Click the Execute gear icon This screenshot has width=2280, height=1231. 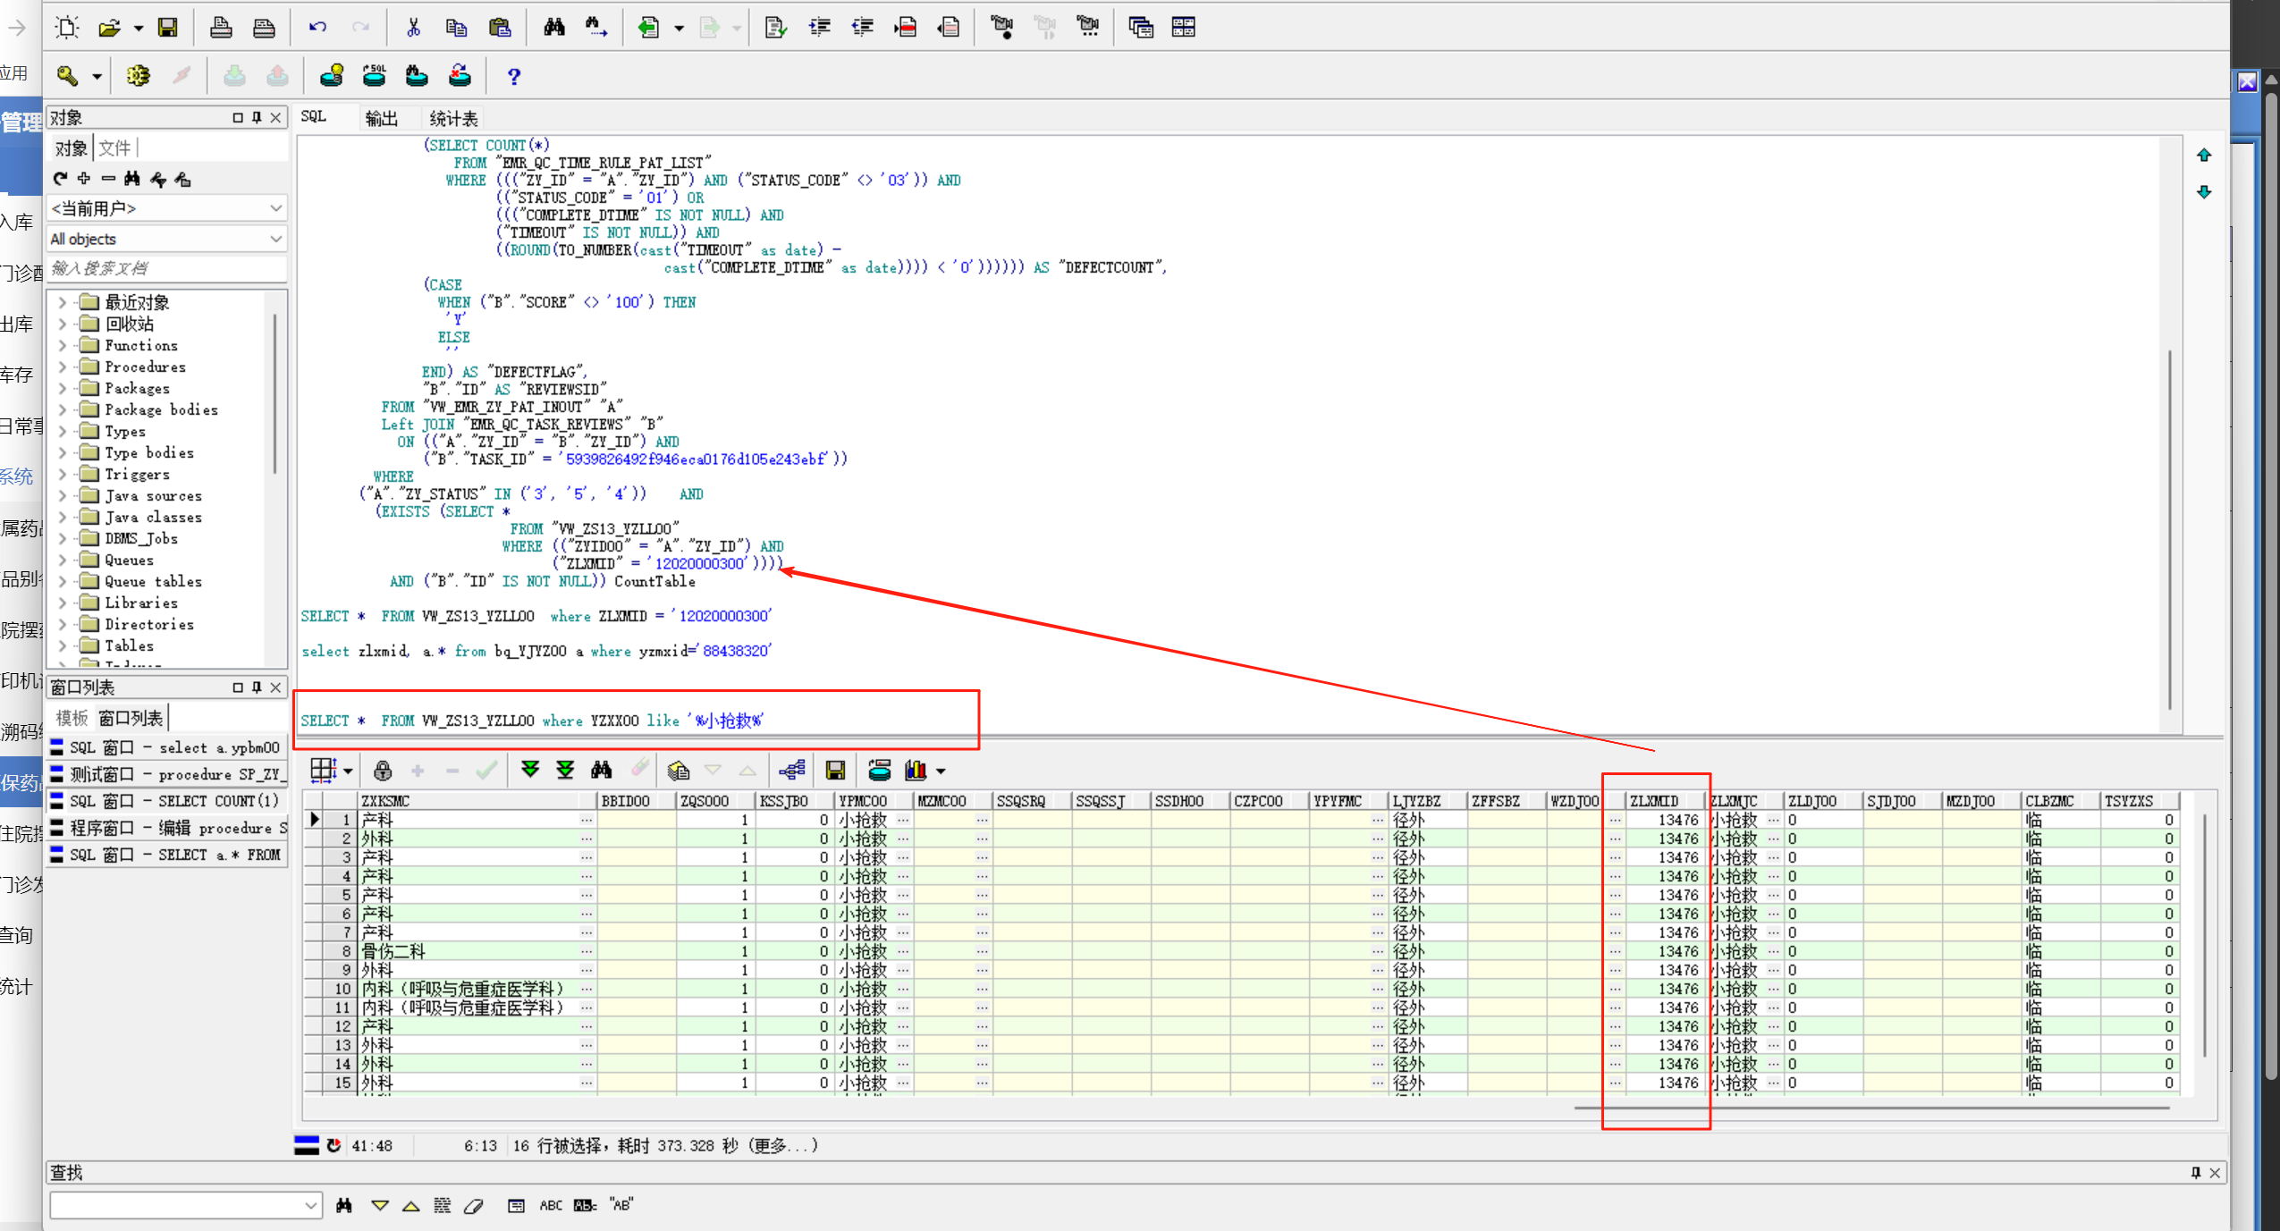tap(138, 76)
